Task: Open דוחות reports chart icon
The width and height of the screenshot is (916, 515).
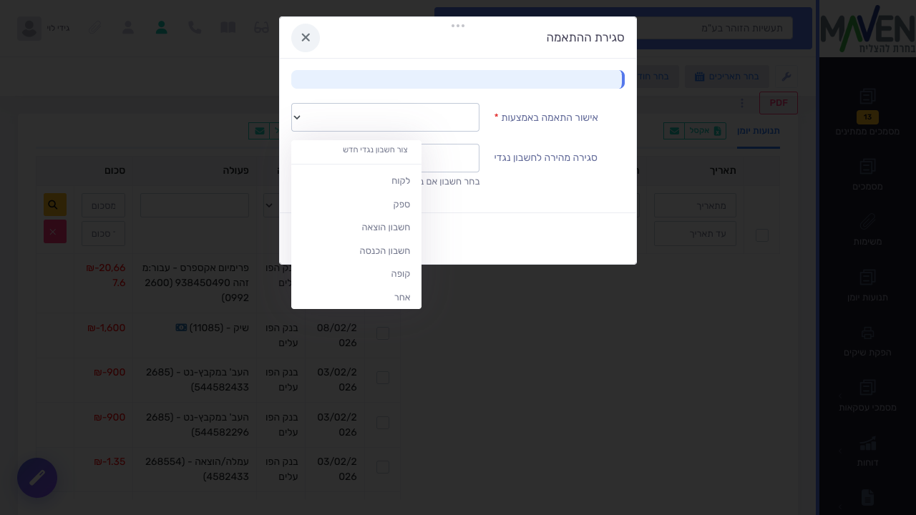Action: (867, 443)
